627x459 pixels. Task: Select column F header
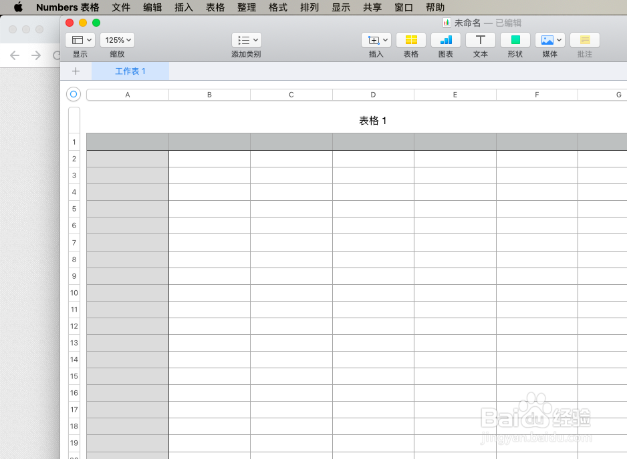coord(537,95)
